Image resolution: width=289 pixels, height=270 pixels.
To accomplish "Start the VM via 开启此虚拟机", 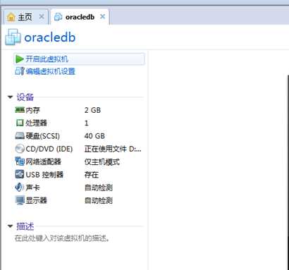I will [x=79, y=59].
